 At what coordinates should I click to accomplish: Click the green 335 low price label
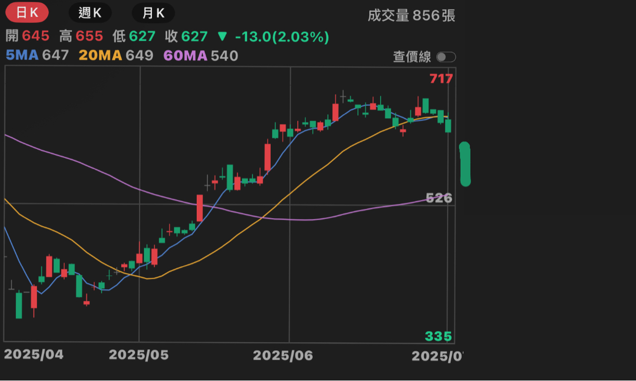point(438,337)
